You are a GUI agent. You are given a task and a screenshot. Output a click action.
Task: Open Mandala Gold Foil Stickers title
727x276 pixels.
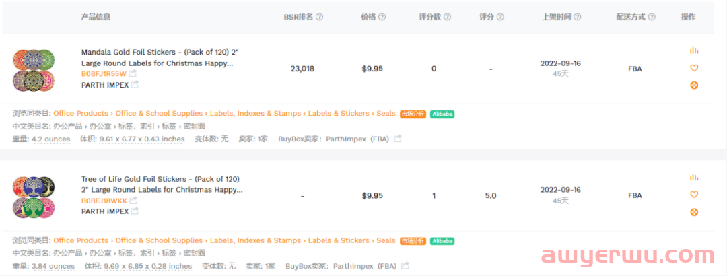click(160, 57)
